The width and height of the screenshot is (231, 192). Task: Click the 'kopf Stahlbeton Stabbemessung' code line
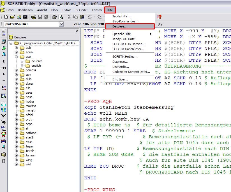(129, 107)
